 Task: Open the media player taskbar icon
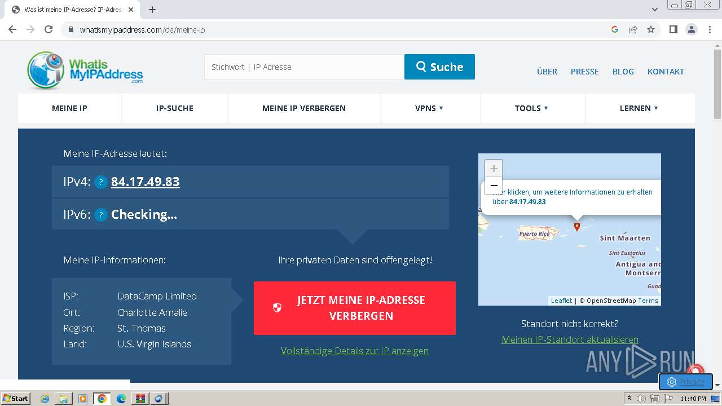(x=83, y=399)
